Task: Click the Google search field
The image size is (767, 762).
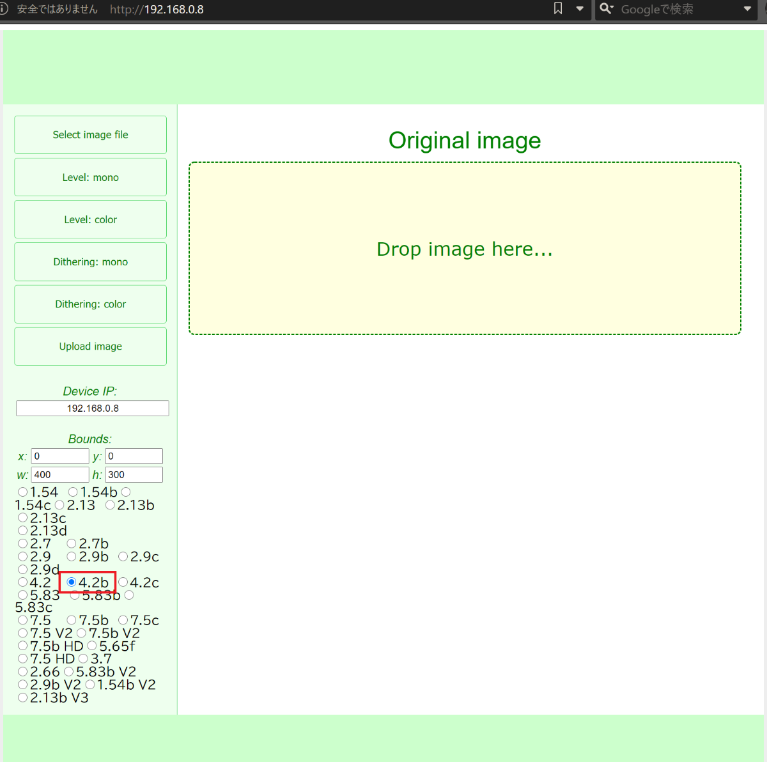Action: tap(678, 9)
